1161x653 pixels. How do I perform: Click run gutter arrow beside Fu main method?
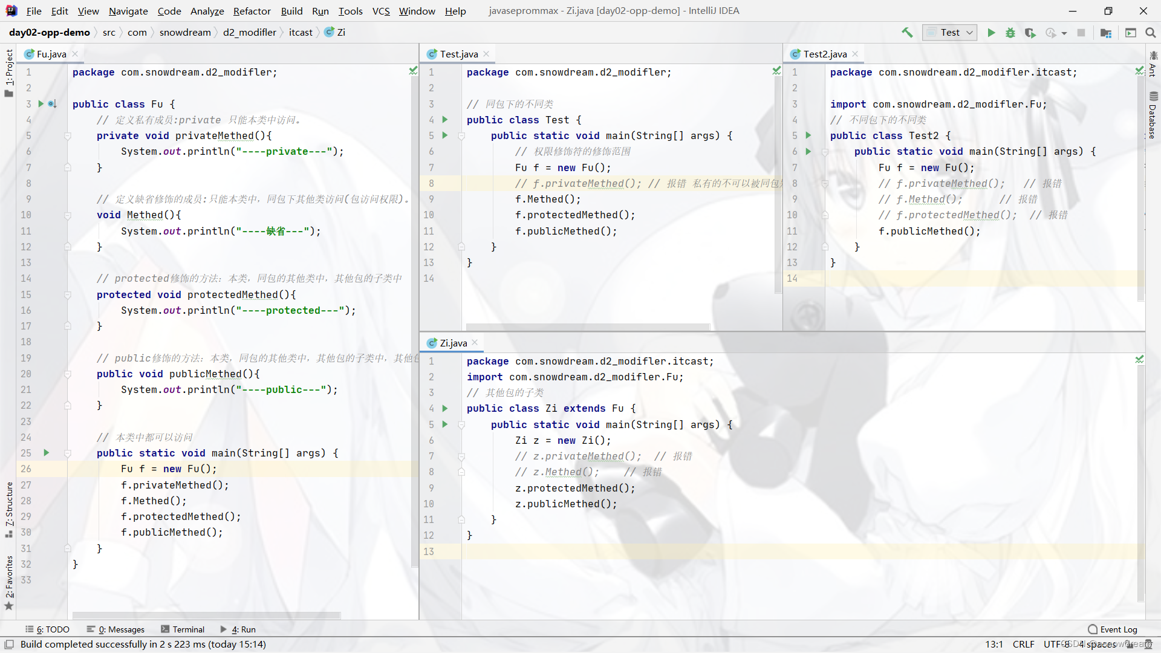pos(46,453)
